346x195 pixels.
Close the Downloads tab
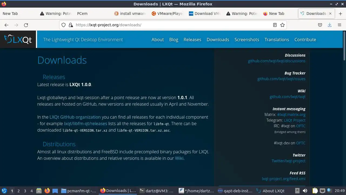330,14
